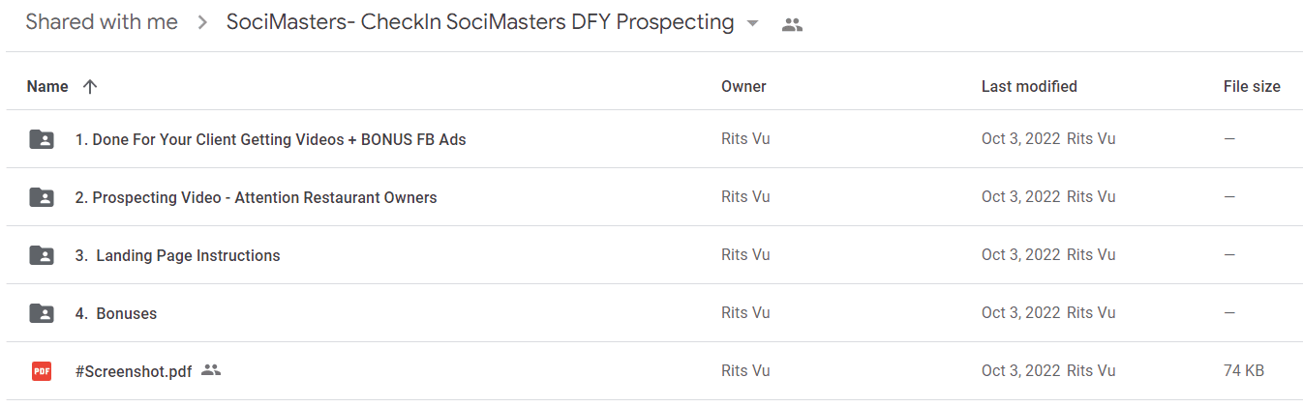Click the Owner column header
Screen dimensions: 1303x407
(x=743, y=86)
